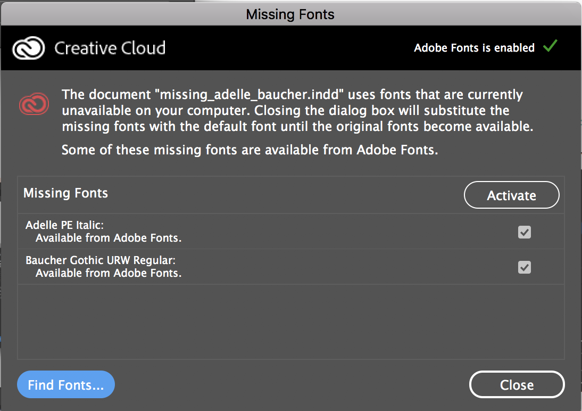Image resolution: width=582 pixels, height=411 pixels.
Task: Click availability status under Adelle PE Italic
Action: click(x=109, y=239)
